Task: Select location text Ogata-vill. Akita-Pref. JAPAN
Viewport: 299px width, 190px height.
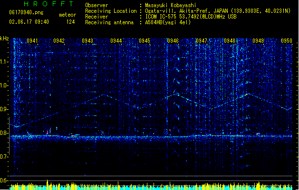Action: (x=186, y=11)
